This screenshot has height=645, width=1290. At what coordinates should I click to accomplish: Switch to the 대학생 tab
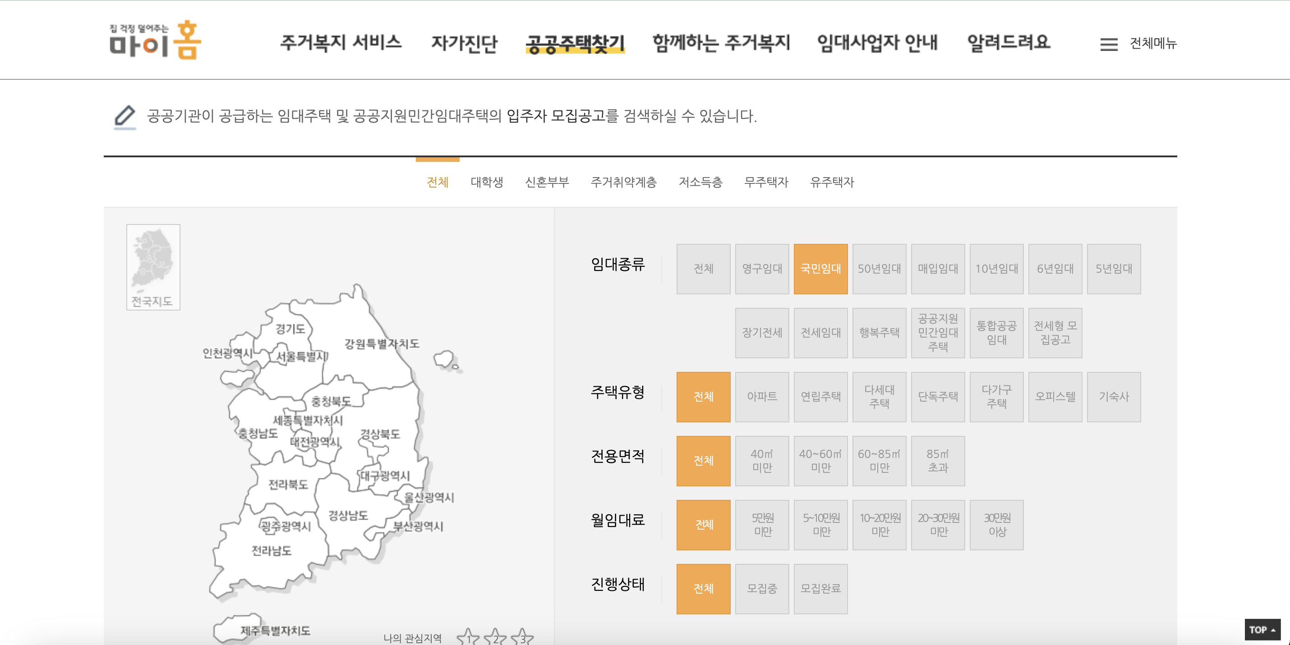[487, 182]
